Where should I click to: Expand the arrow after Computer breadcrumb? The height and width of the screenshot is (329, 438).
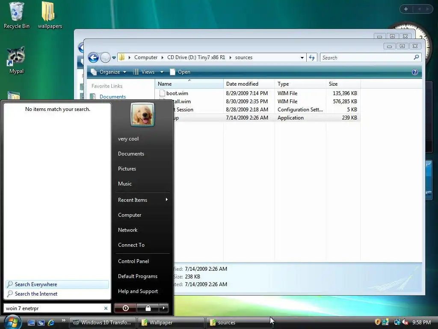[162, 57]
